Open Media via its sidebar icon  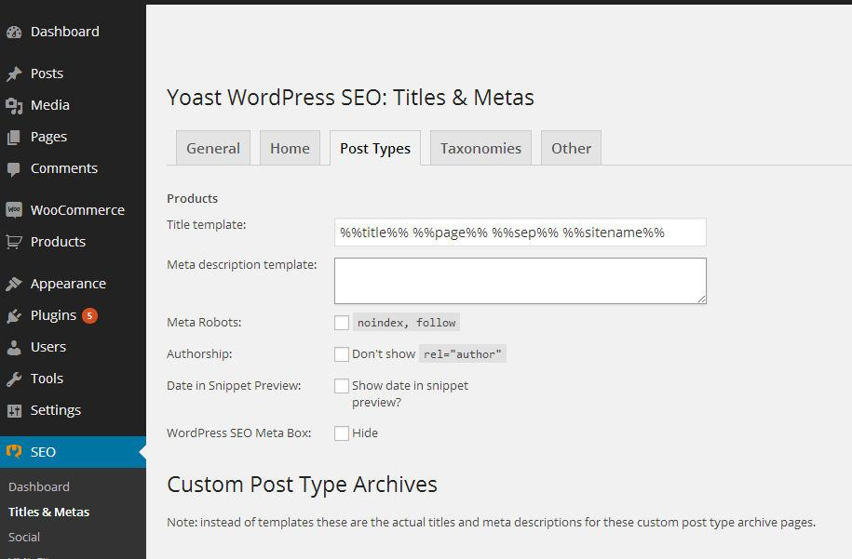tap(14, 105)
